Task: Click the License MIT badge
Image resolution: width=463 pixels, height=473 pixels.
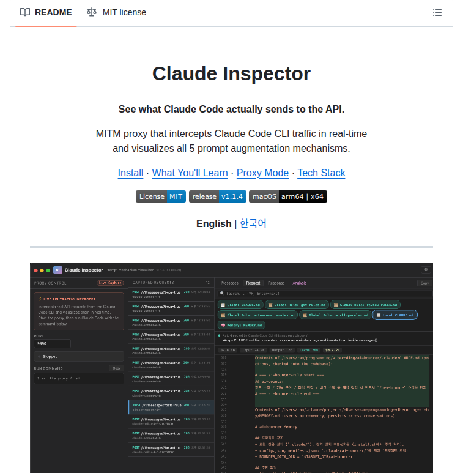Action: pos(161,196)
